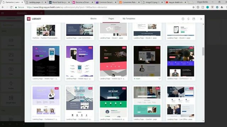This screenshot has width=227, height=127.
Task: Click 'Landing Page – Conference 1' caption
Action: [180, 79]
